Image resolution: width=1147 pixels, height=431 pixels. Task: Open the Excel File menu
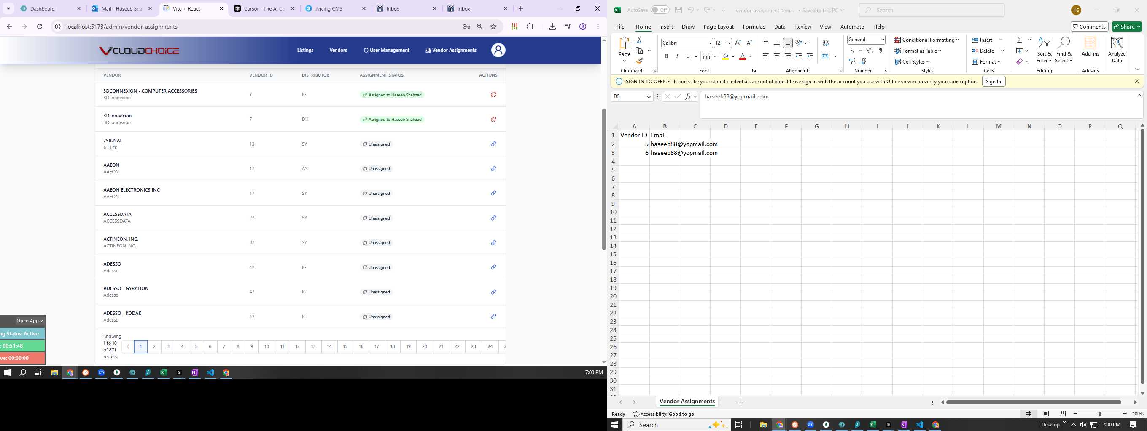620,27
